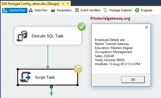This screenshot has width=161, height=98.
Task: Click the 'HireDate: 12-Aug-09 3:13:14 PM' line
Action: tap(117, 64)
